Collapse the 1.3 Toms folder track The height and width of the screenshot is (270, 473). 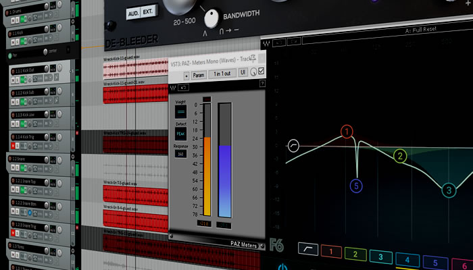73,250
